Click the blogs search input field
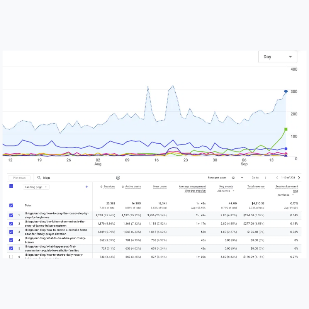 [78, 178]
